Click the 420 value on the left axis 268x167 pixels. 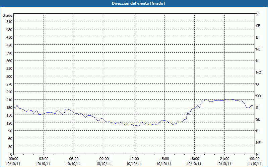(9, 45)
